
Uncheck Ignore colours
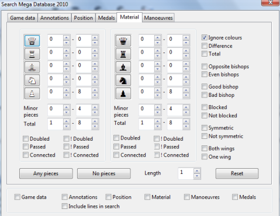coord(204,37)
